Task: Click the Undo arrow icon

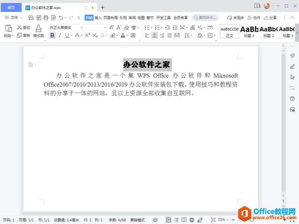Action: [x=61, y=18]
